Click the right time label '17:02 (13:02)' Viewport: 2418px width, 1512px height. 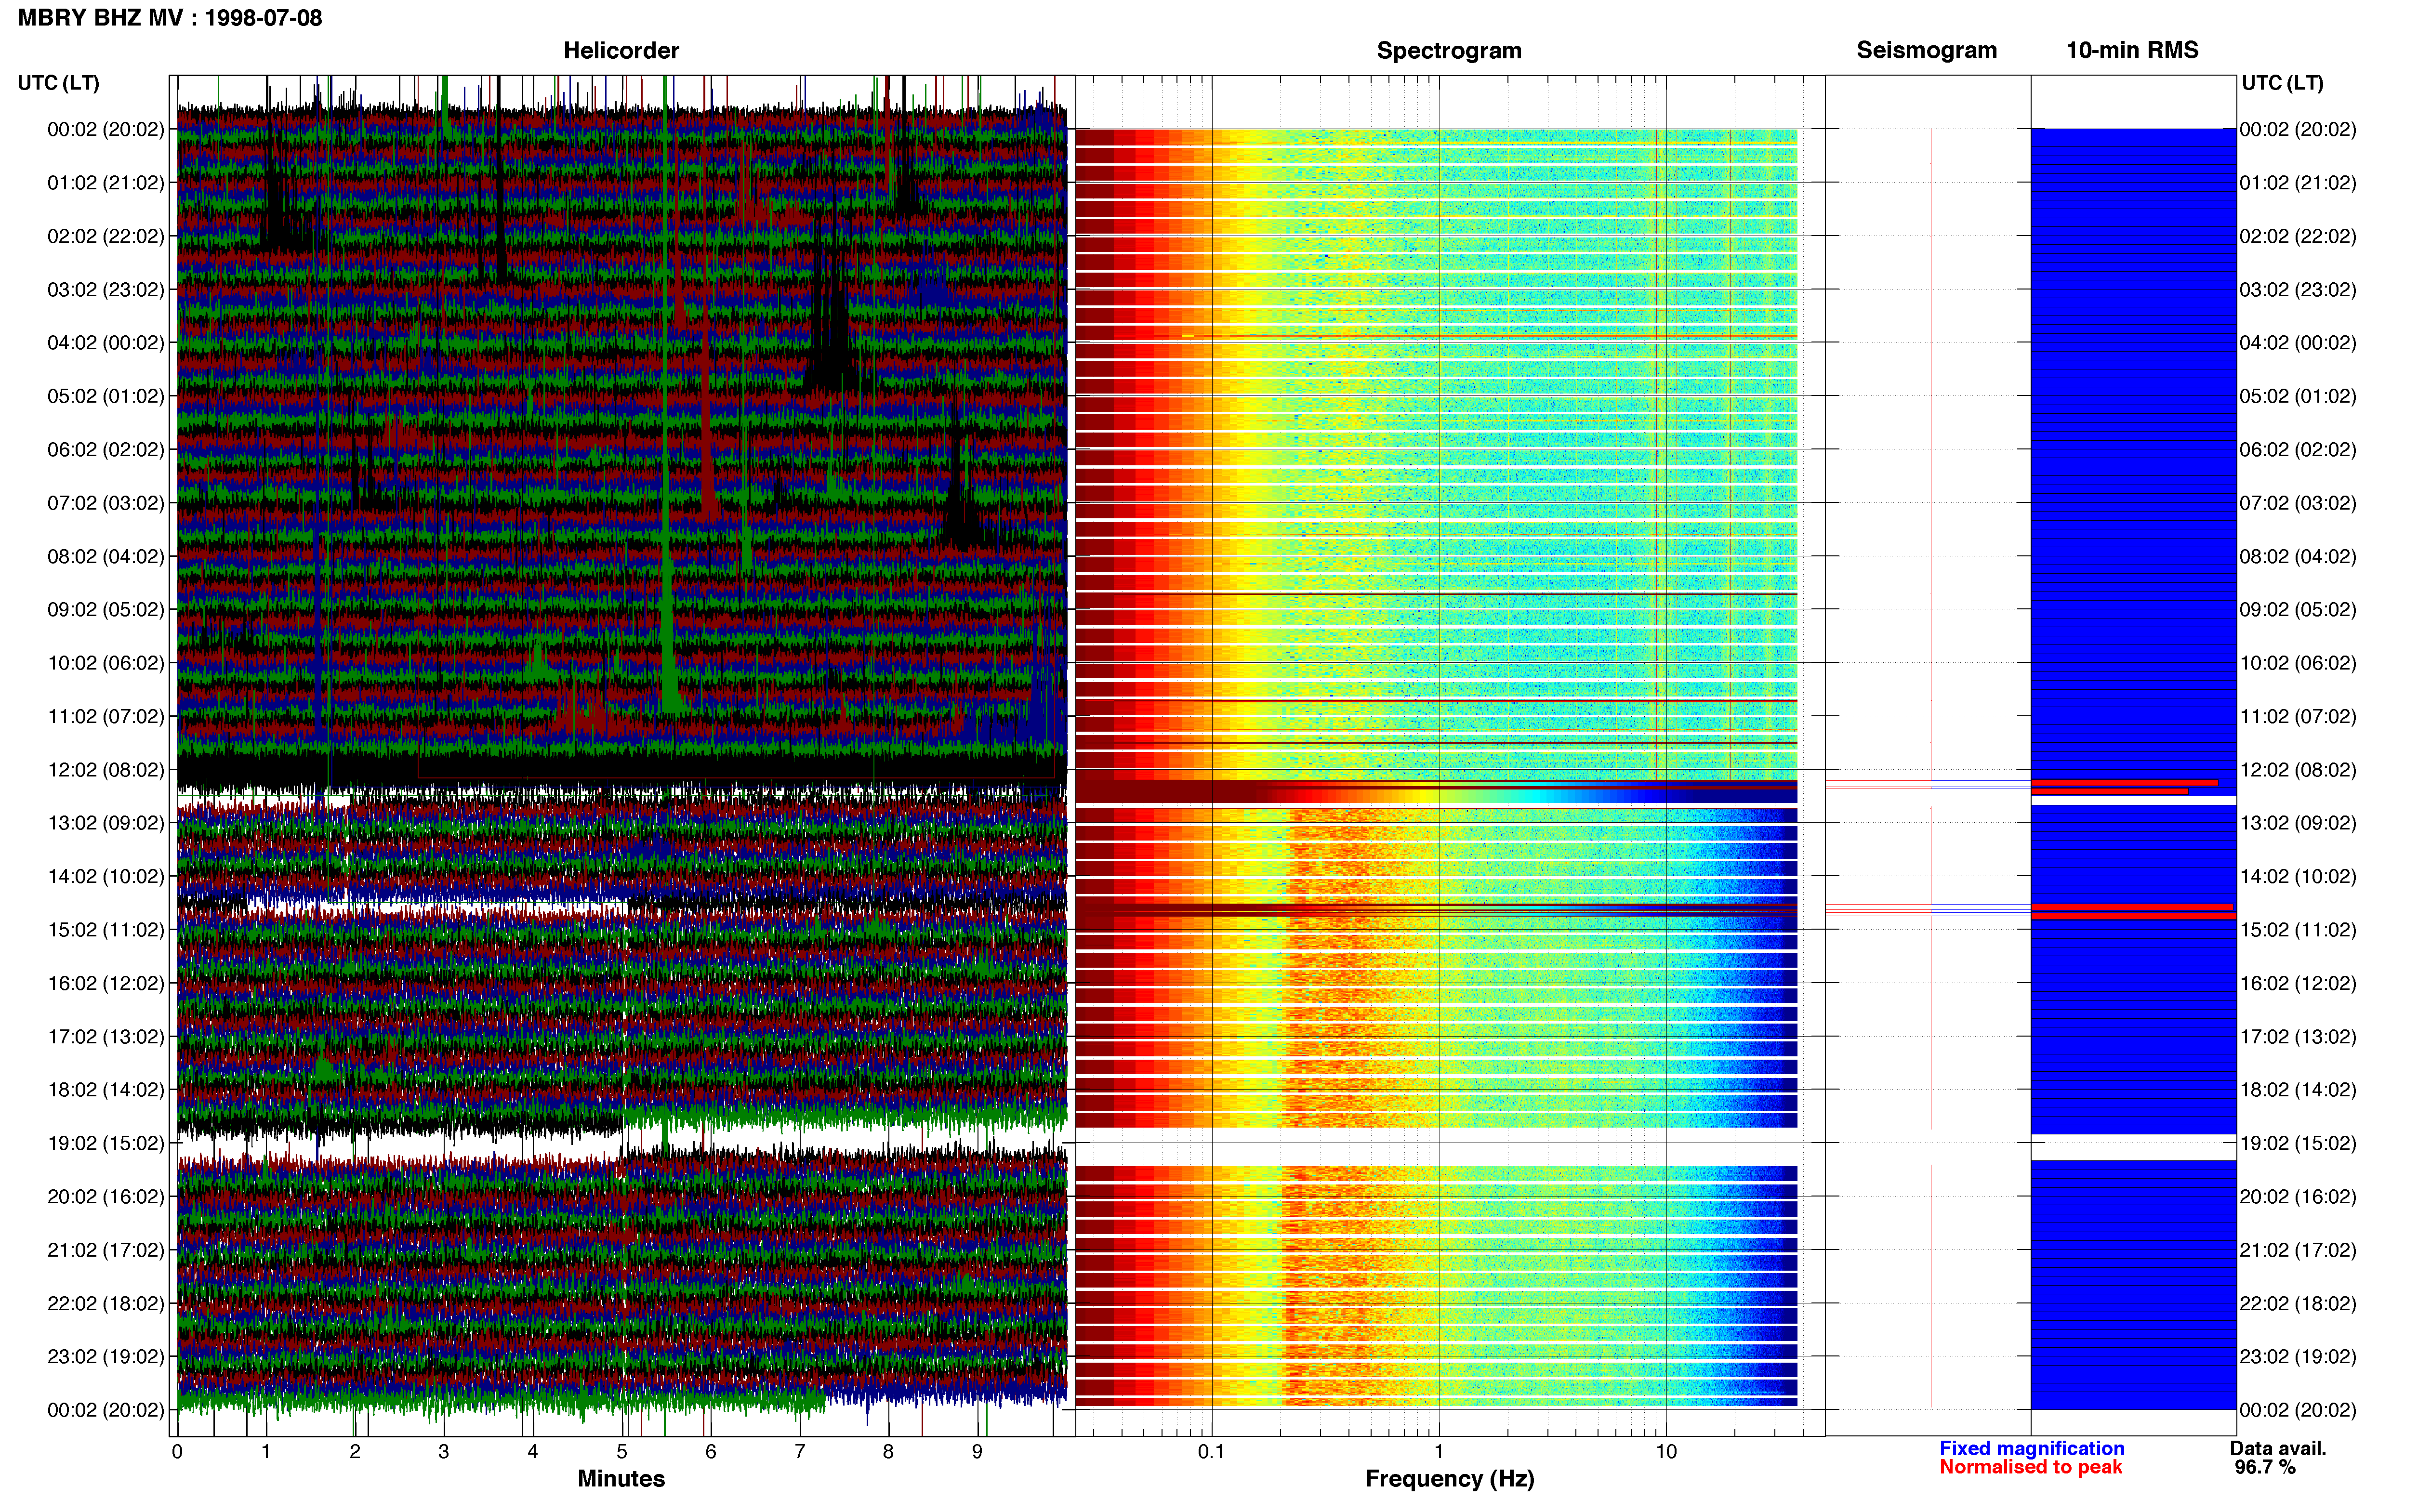(x=2298, y=1037)
